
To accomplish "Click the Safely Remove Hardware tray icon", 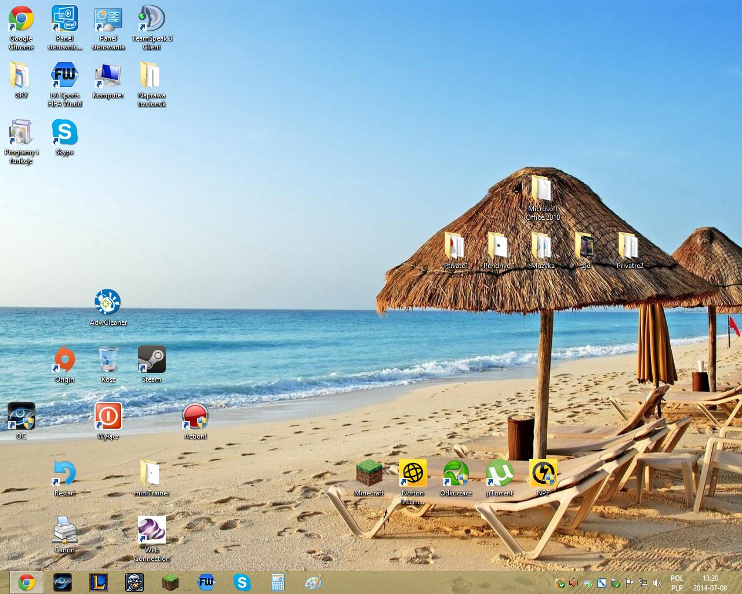I will [616, 583].
